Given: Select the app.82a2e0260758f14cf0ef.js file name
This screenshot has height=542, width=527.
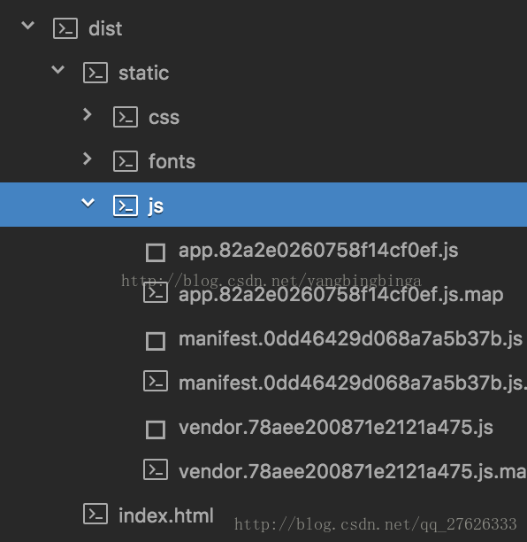Looking at the screenshot, I should 318,251.
